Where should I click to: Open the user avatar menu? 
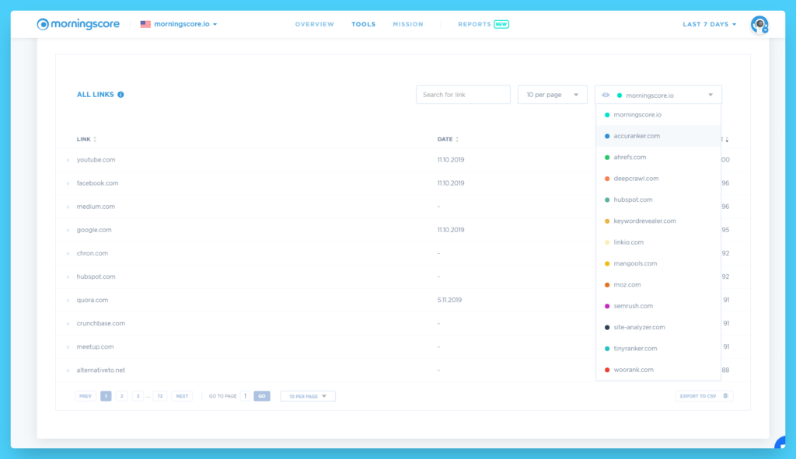coord(759,24)
